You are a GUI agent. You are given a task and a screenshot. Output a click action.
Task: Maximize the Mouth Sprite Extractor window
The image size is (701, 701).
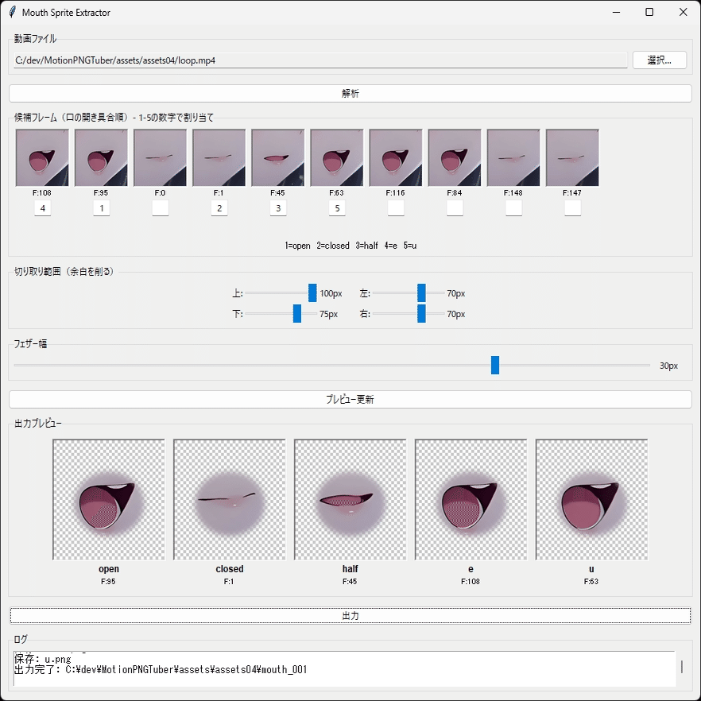pos(649,12)
